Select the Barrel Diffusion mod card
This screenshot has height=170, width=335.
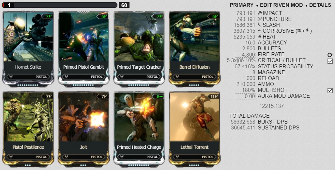[x=194, y=49]
